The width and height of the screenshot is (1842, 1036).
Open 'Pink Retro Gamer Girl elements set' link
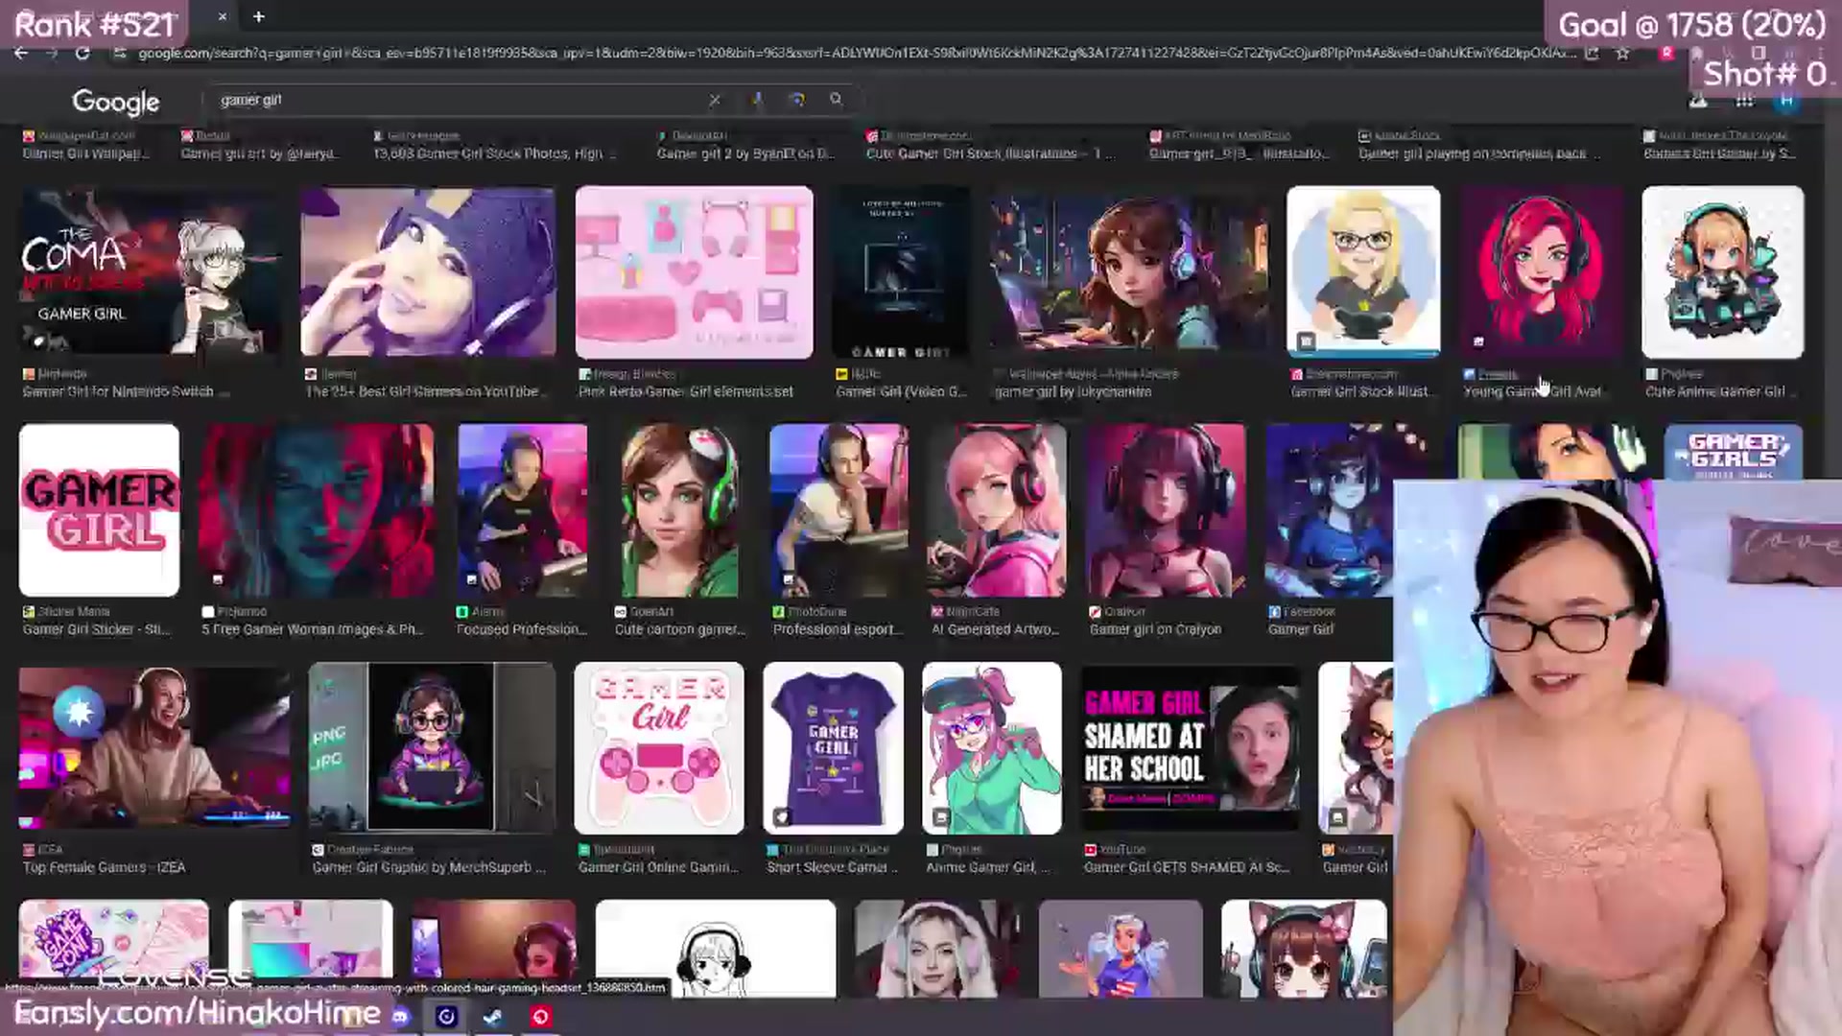coord(686,391)
